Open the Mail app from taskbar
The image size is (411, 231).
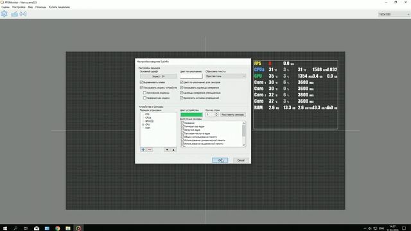tap(37, 228)
